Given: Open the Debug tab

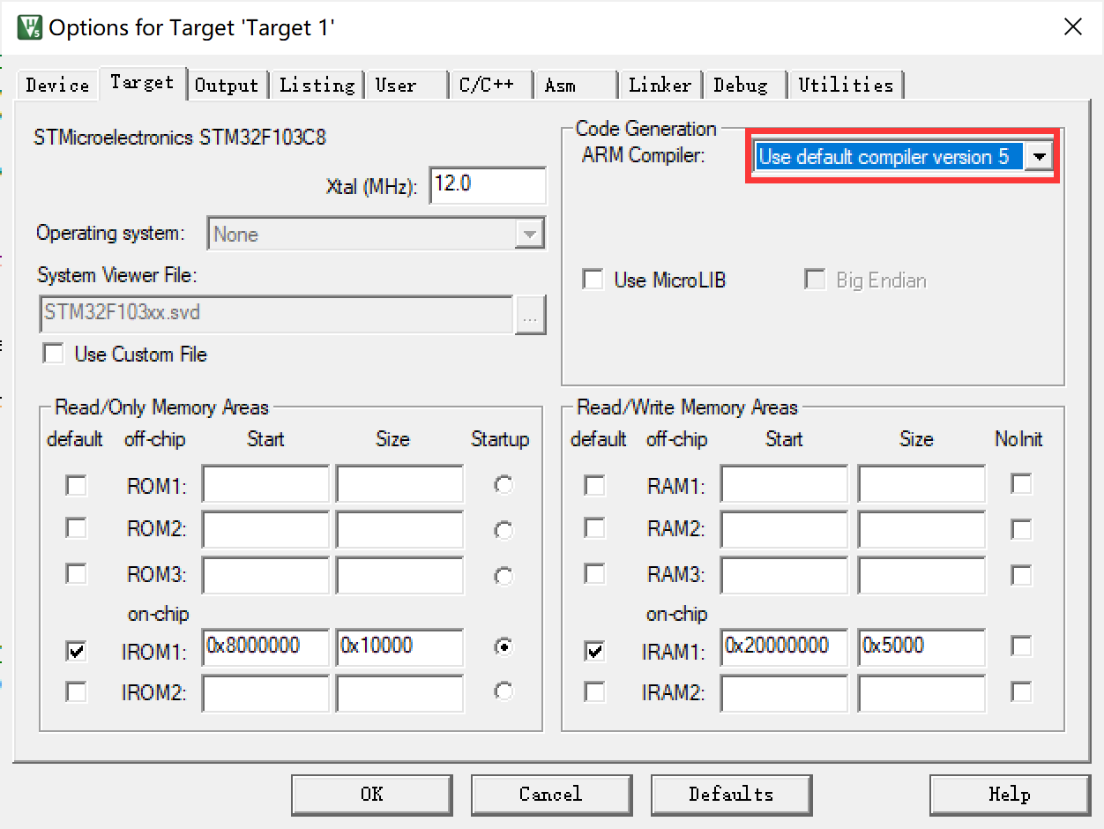Looking at the screenshot, I should pos(743,85).
